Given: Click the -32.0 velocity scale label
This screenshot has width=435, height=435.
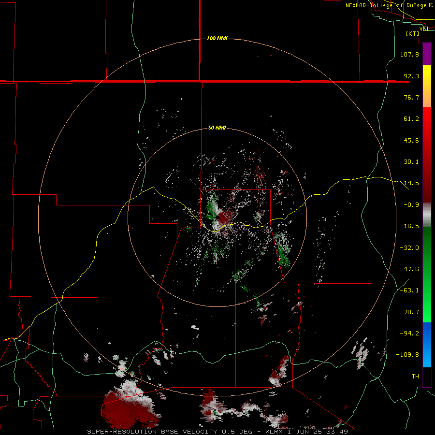Looking at the screenshot, I should pyautogui.click(x=409, y=248).
